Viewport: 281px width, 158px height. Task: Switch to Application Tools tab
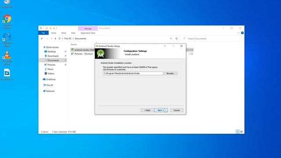[x=88, y=33]
